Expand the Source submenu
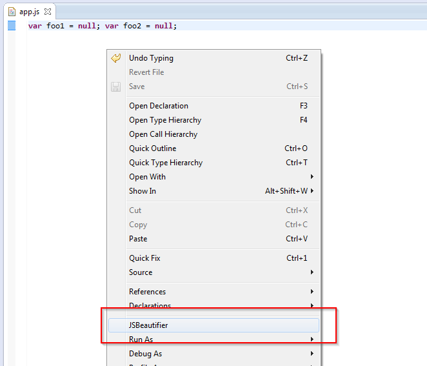This screenshot has height=366, width=427. 213,272
